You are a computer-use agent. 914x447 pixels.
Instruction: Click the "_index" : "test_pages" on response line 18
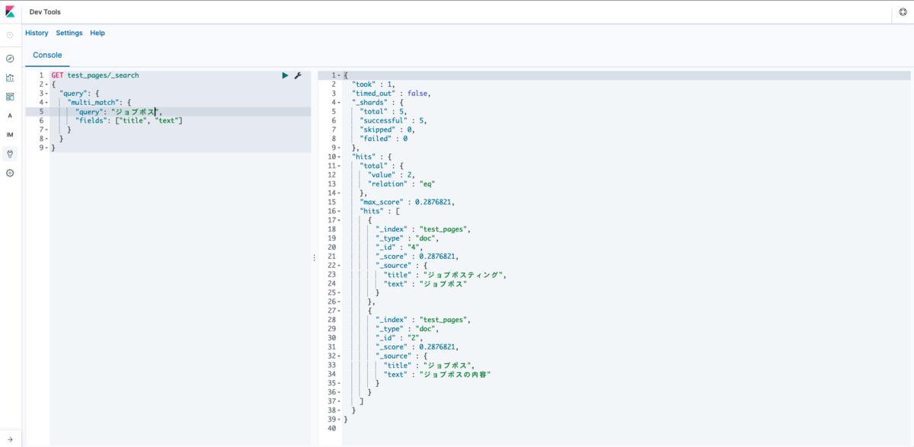tap(423, 230)
